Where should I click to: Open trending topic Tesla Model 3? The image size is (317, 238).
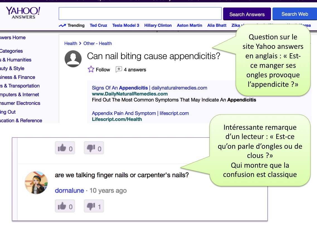[x=126, y=25]
